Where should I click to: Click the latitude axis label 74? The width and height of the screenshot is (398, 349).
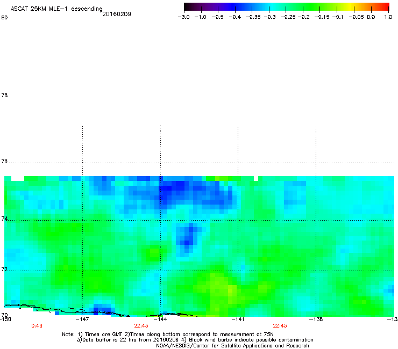click(4, 219)
